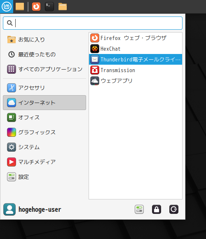Focus the menu search field
Viewport: 206px width, 239px height.
93,23
